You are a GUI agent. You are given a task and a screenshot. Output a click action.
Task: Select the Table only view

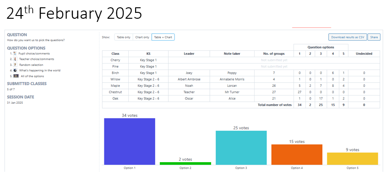coord(124,37)
